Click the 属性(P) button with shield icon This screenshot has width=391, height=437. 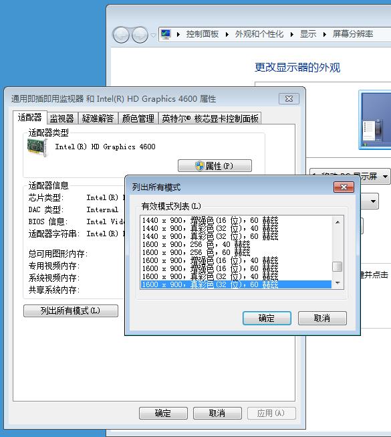pos(215,166)
